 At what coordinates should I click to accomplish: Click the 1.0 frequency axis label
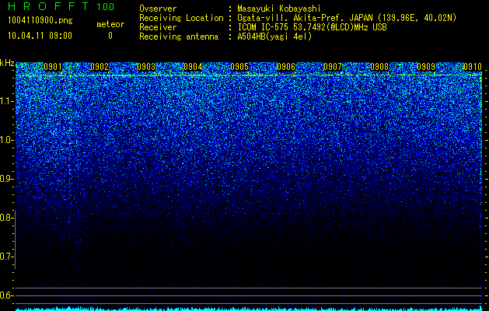click(x=6, y=140)
